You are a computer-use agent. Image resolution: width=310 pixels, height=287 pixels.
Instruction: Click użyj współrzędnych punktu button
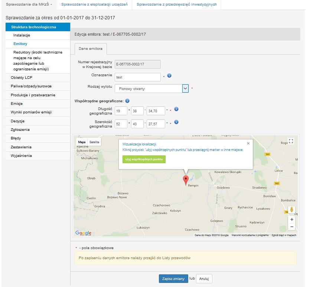[144, 159]
